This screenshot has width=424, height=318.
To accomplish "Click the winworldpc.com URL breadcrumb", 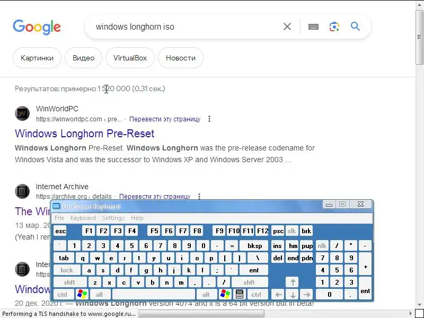I will tap(78, 119).
